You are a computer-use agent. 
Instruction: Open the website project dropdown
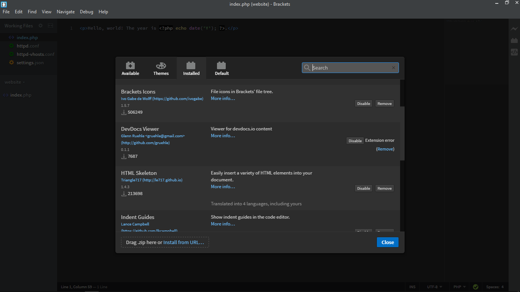(14, 82)
